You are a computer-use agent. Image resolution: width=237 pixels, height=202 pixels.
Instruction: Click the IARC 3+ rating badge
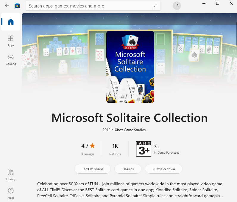pos(144,149)
